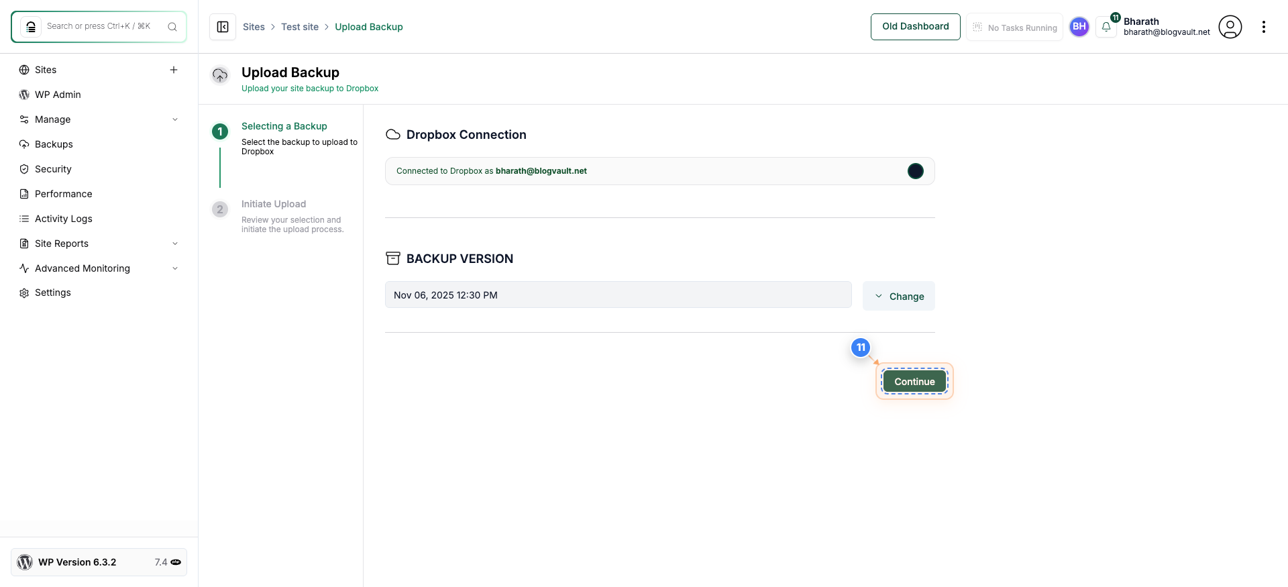Expand the Advanced Monitoring chevron

pos(175,268)
